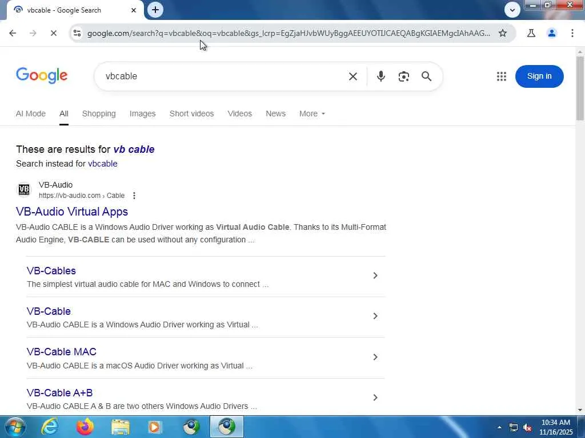Open the VB-Cable A+B sitelink

(x=59, y=393)
